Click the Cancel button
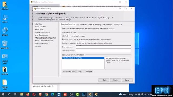Image resolution: width=173 pixels, height=97 pixels. click(x=127, y=80)
